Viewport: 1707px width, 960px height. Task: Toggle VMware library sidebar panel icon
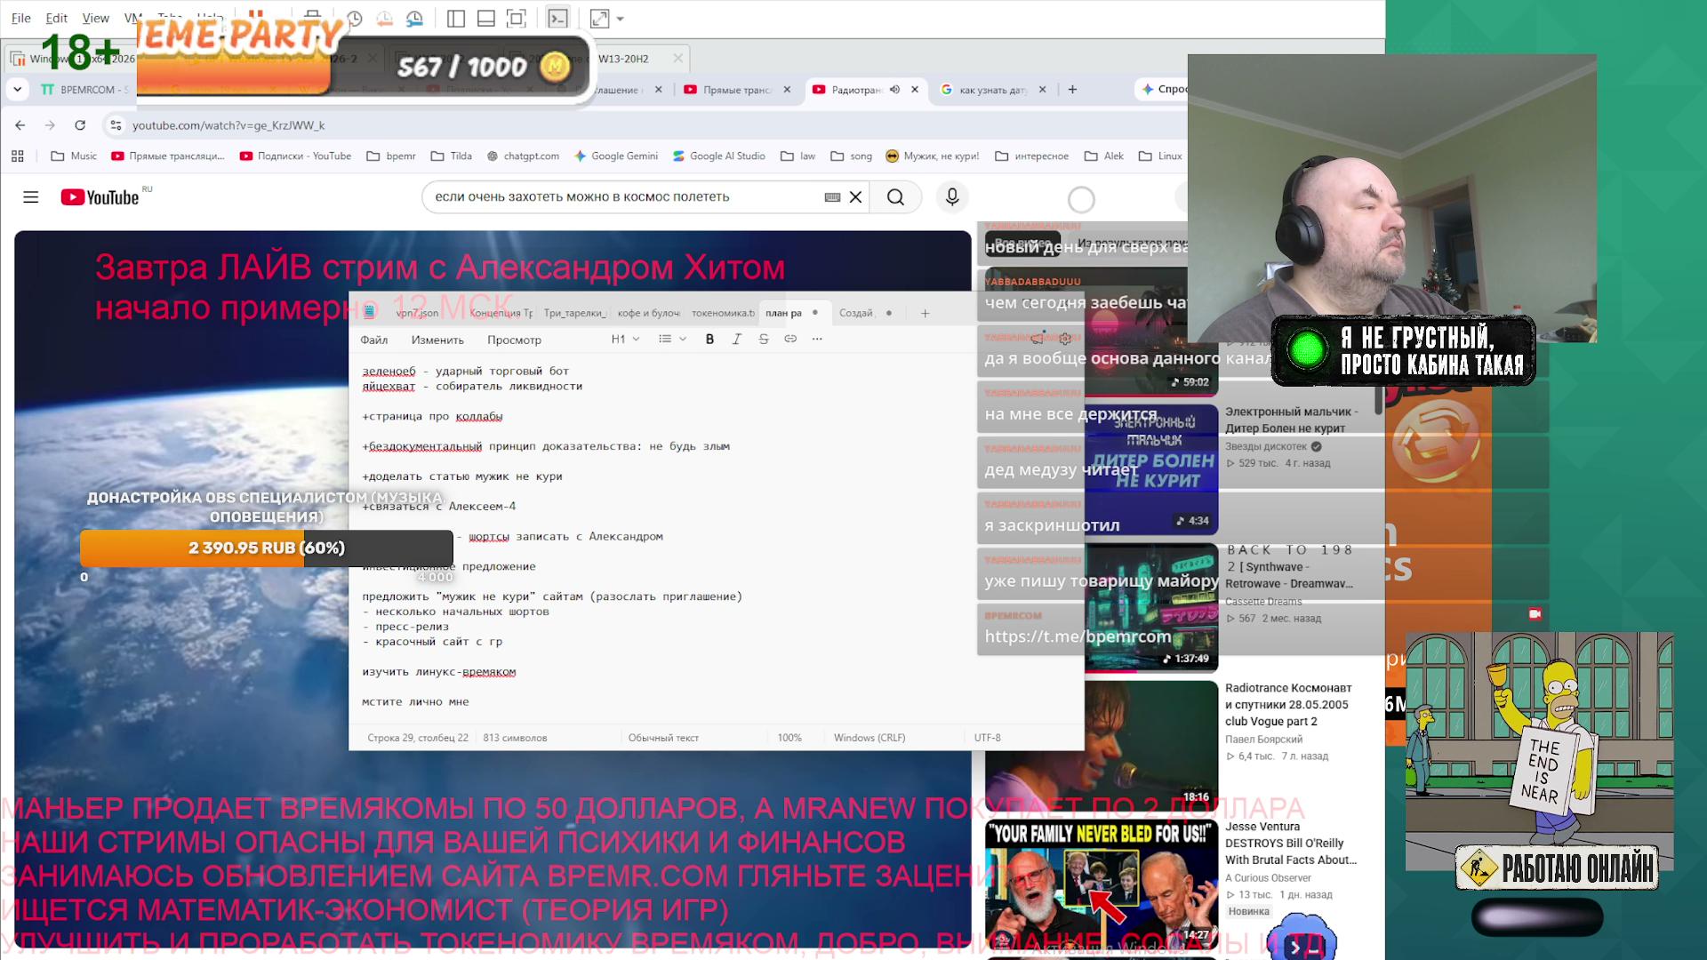(456, 19)
